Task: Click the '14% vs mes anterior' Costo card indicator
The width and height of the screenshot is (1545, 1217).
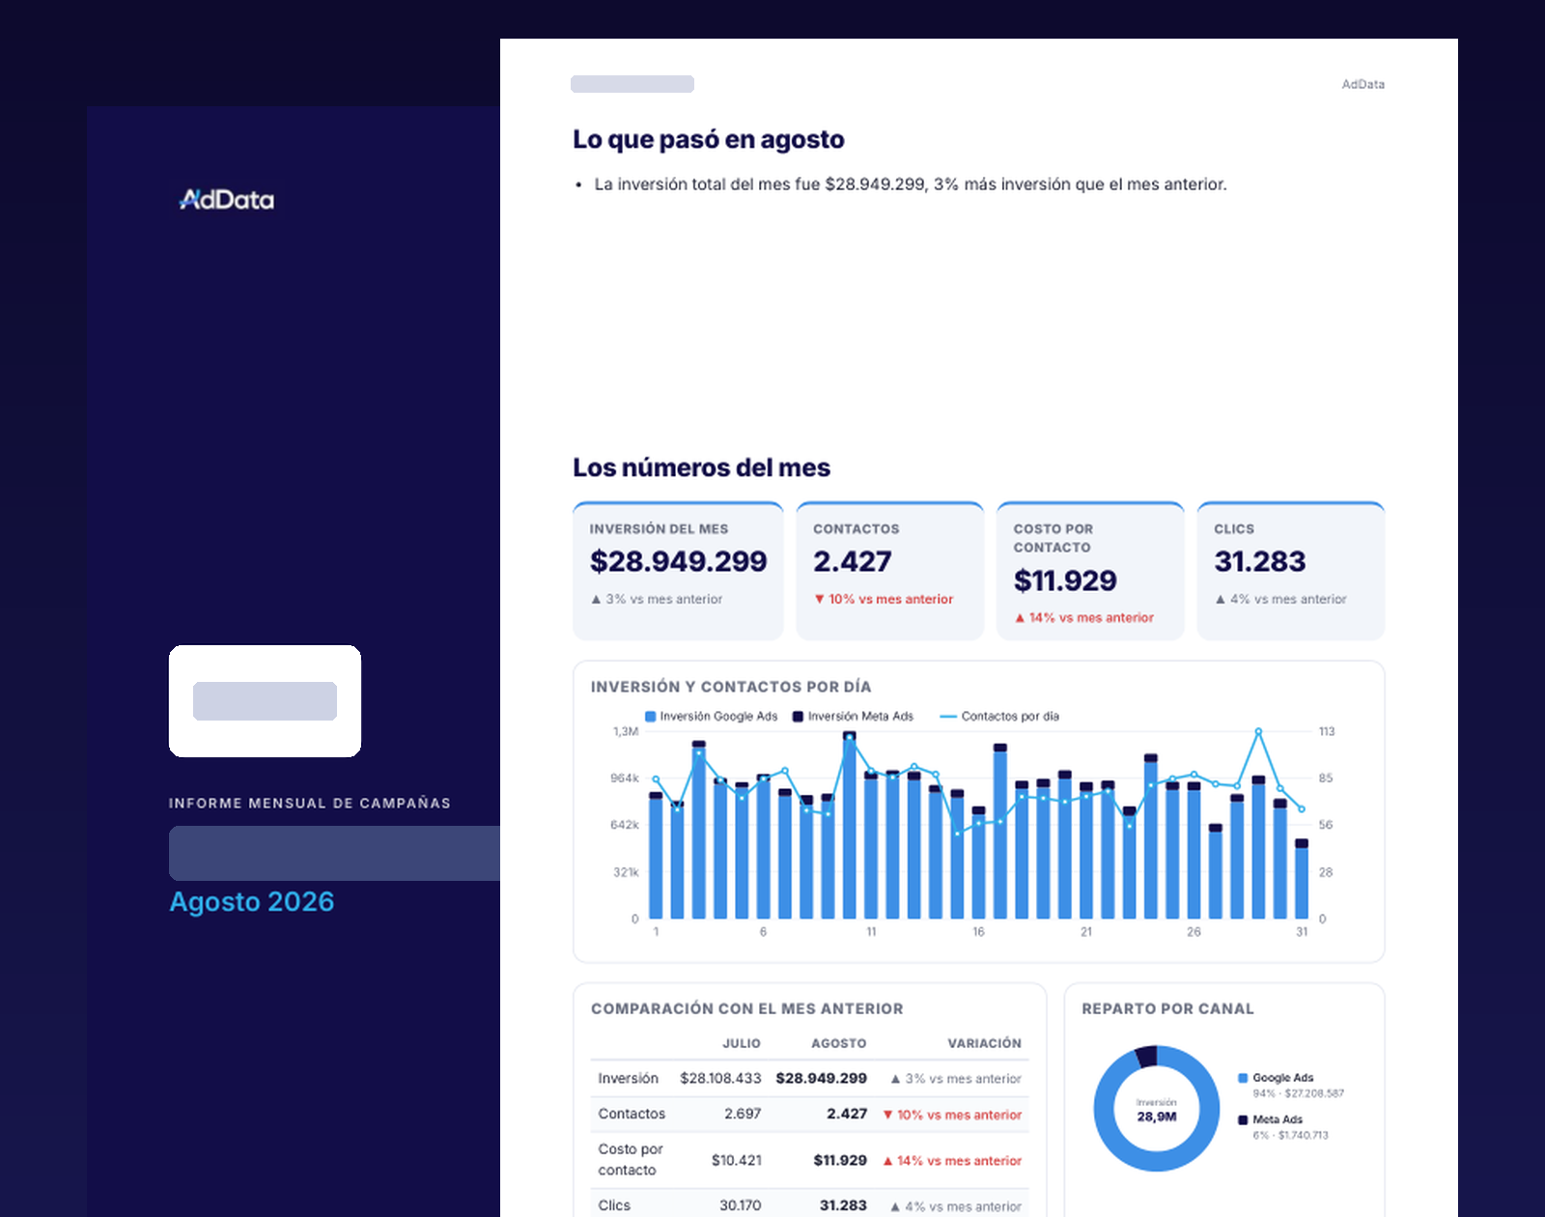Action: tap(1084, 617)
